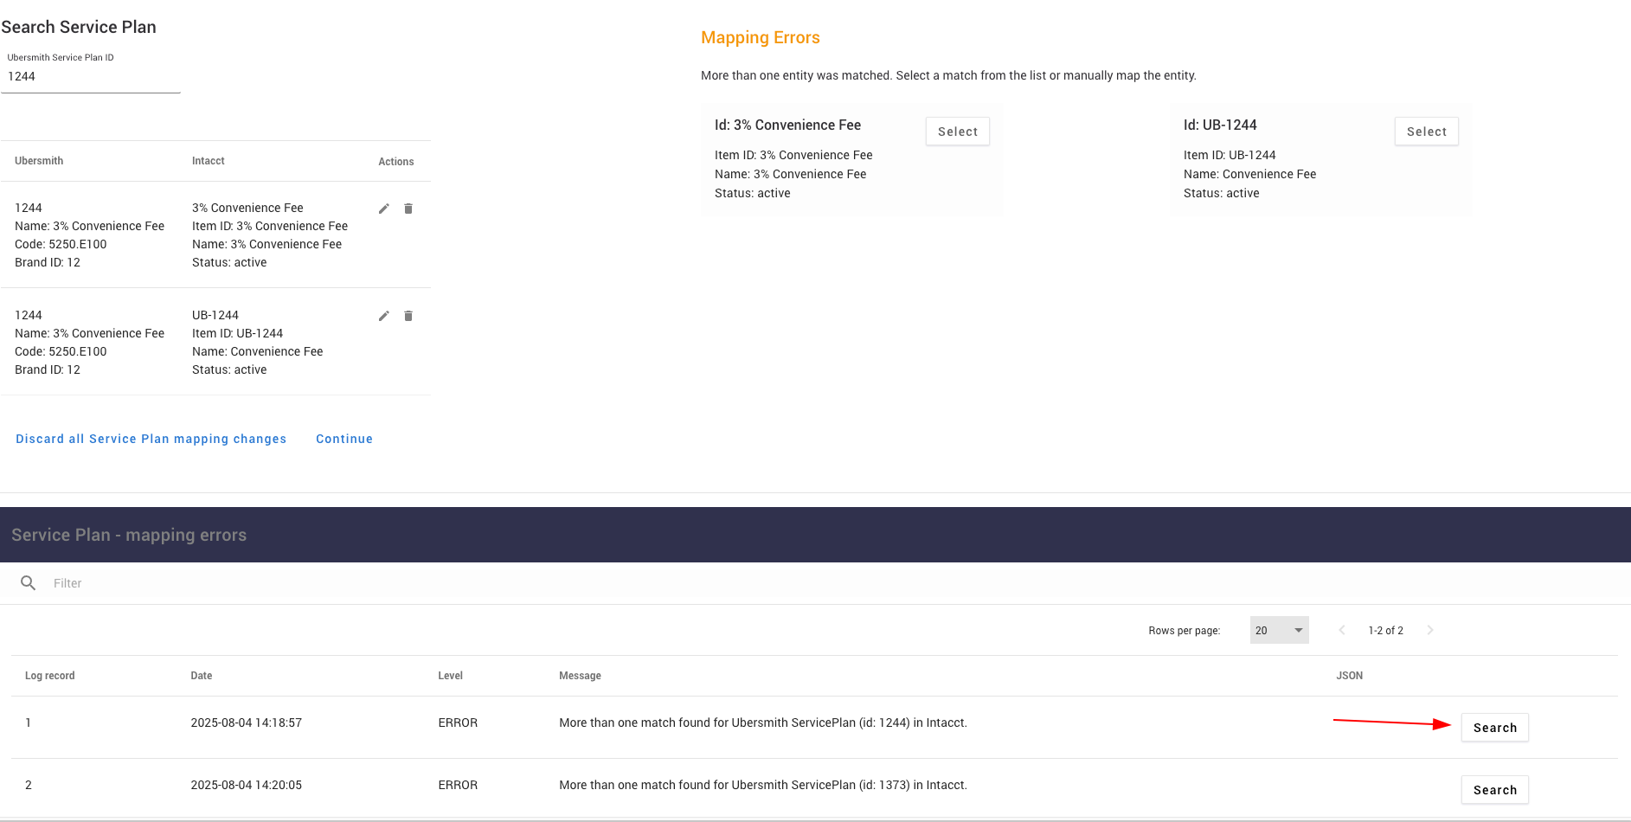
Task: Click the Id: UB-1244 card title
Action: (1220, 125)
